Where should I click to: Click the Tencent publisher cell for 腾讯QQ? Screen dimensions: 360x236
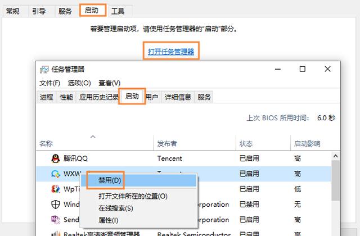click(169, 158)
